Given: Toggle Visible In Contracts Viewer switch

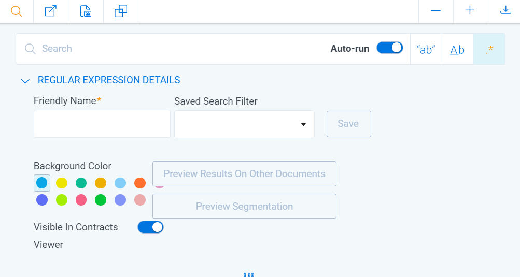Looking at the screenshot, I should [x=150, y=227].
